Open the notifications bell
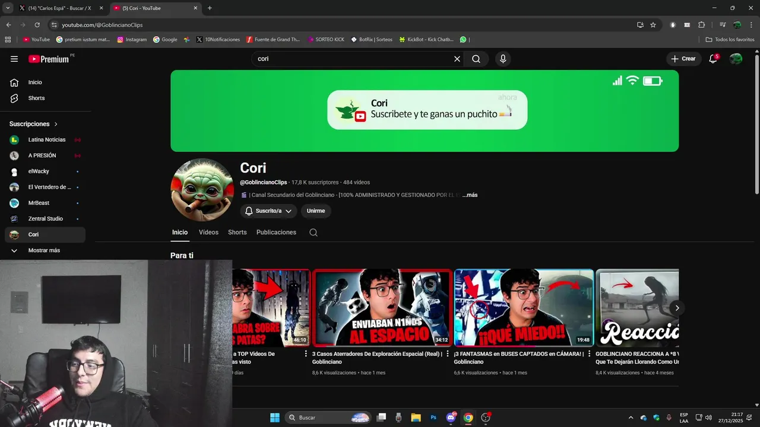760x427 pixels. click(x=713, y=59)
